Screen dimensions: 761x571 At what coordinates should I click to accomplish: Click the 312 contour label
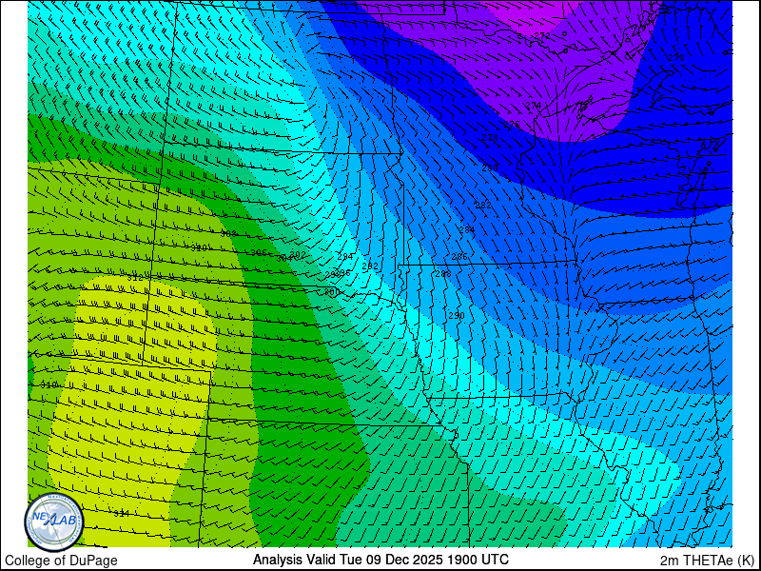[135, 278]
